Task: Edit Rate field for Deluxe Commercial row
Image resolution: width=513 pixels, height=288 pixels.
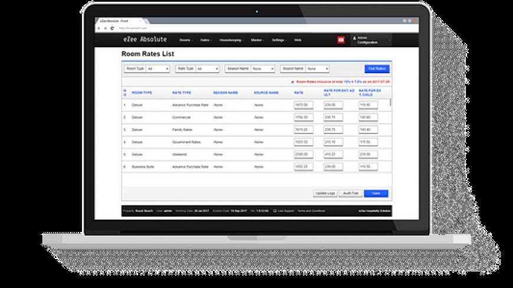Action: click(303, 117)
